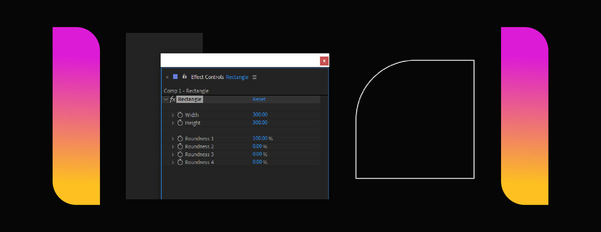The height and width of the screenshot is (232, 601).
Task: Click the Roundness 1 value 100.00
Action: pyautogui.click(x=260, y=138)
